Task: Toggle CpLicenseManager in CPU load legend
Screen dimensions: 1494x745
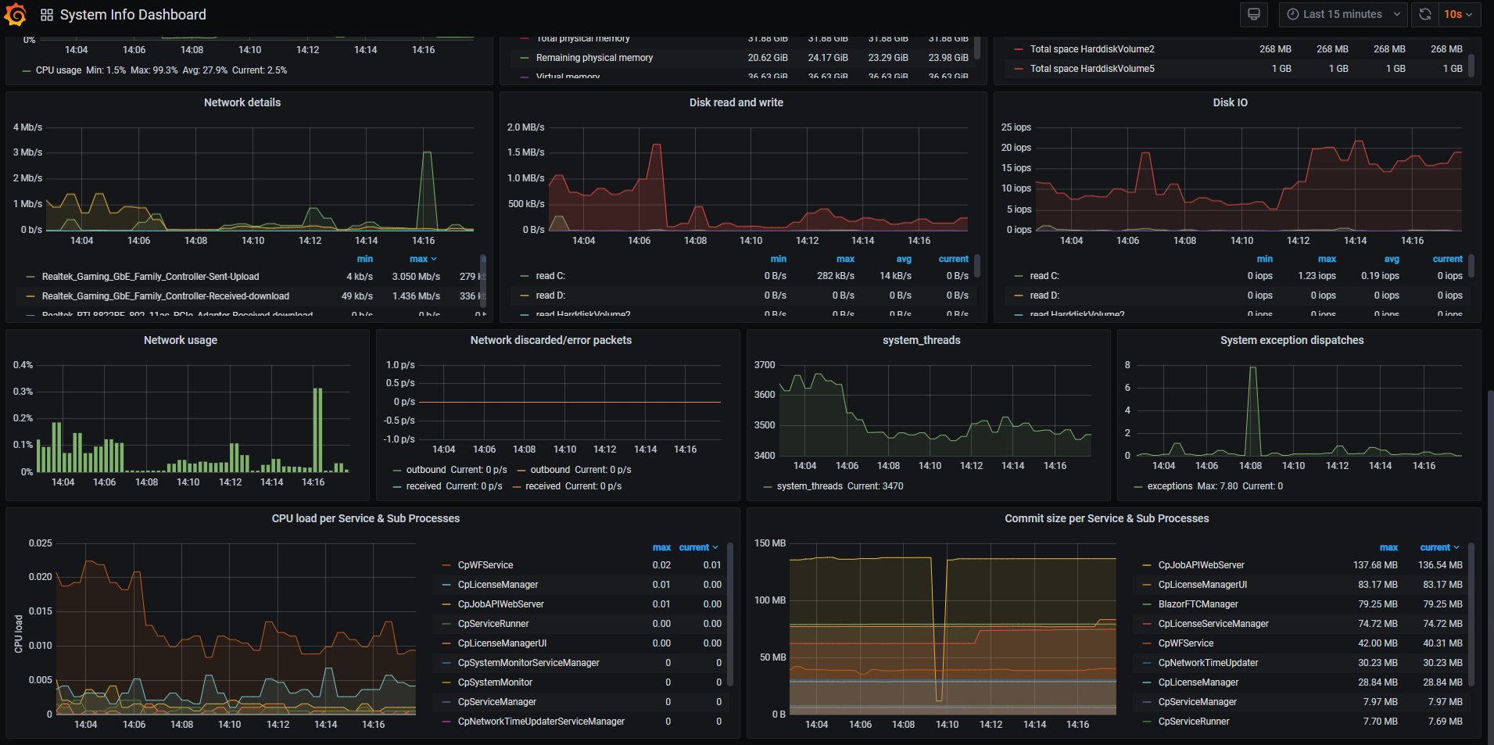Action: pyautogui.click(x=498, y=585)
